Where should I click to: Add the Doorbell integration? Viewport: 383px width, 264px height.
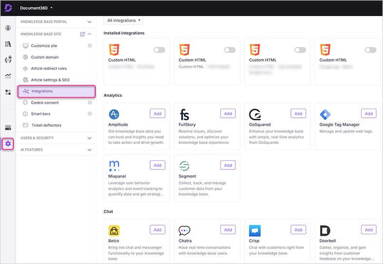point(368,230)
